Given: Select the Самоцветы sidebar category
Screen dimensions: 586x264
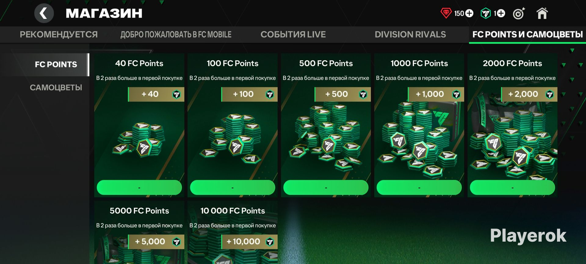Looking at the screenshot, I should 56,88.
